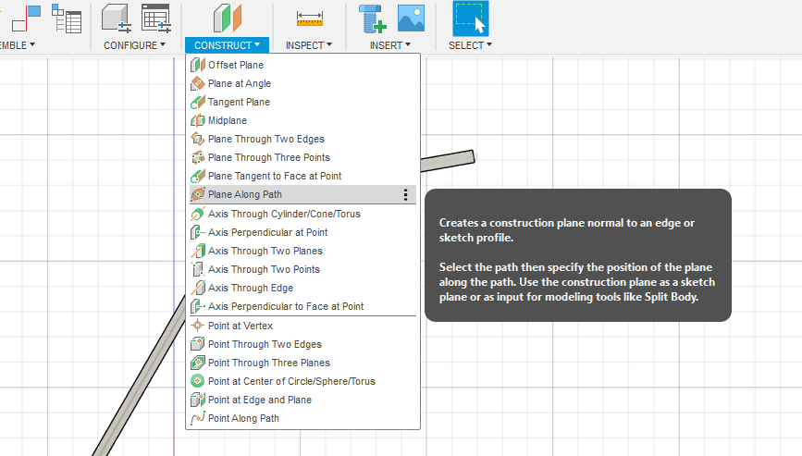The image size is (802, 456).
Task: Choose Axis Through Cylinder/Cone/Torus
Action: pos(302,214)
